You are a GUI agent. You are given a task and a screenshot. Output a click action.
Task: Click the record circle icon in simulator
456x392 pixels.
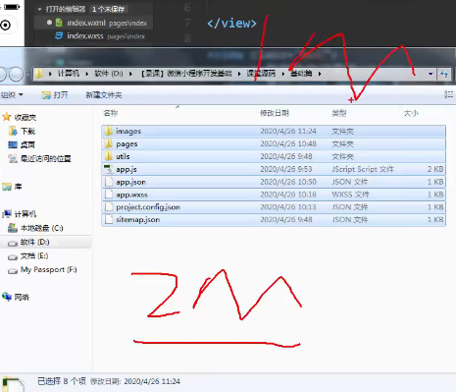(x=6, y=25)
